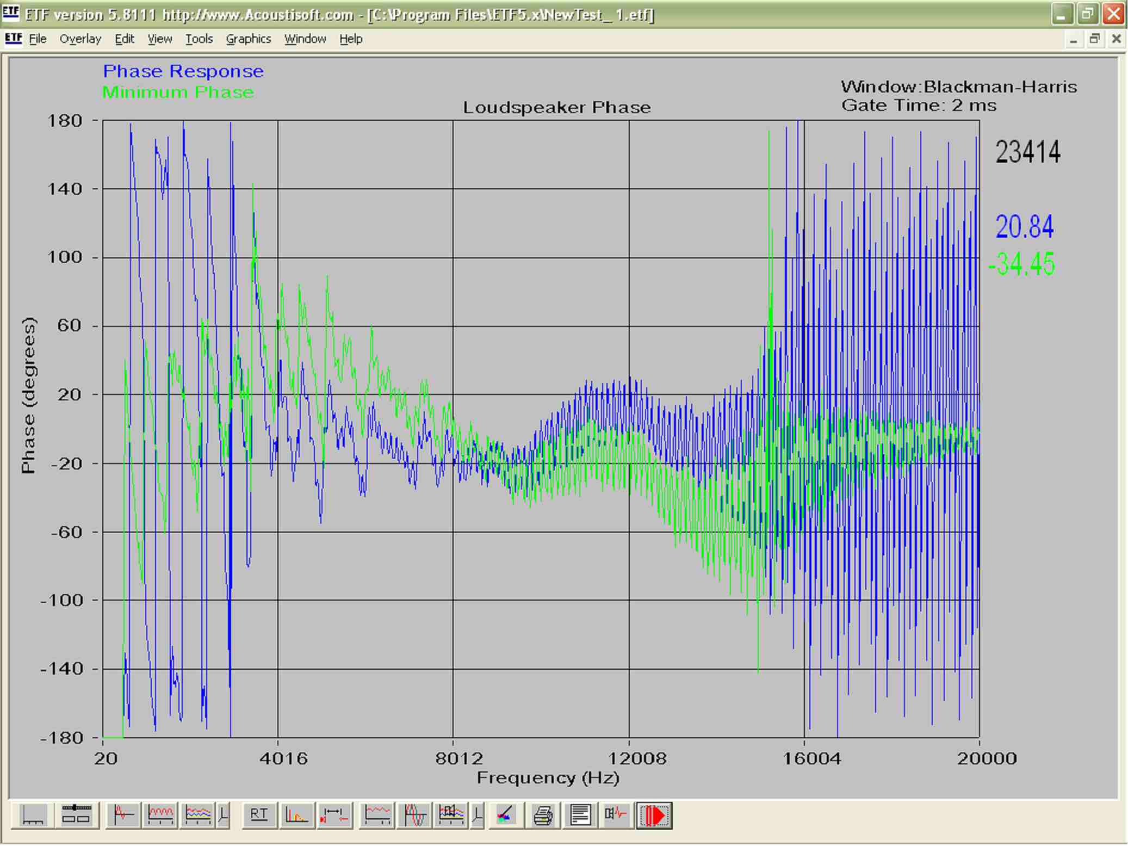Click the RT reverberation time button

[x=259, y=816]
